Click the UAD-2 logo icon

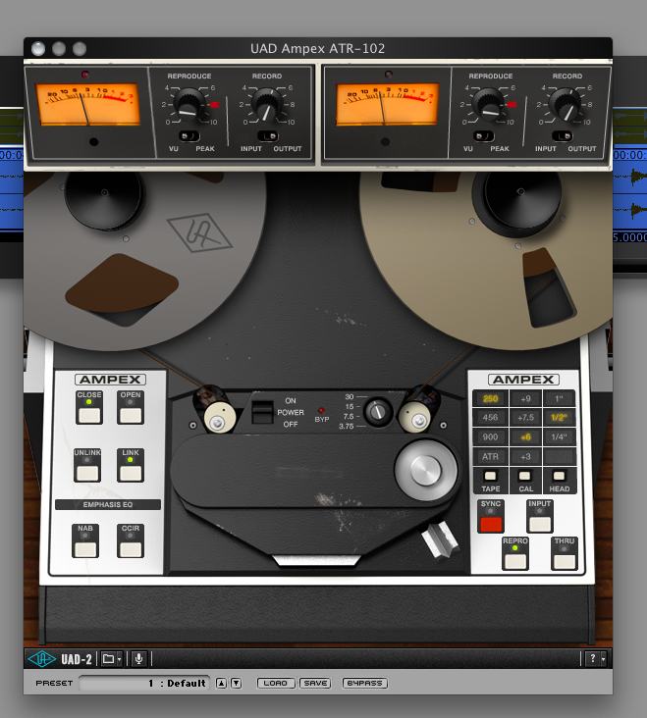tap(42, 659)
